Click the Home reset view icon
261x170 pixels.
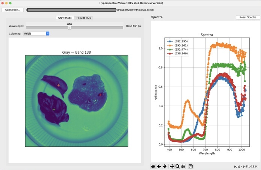pos(153,166)
